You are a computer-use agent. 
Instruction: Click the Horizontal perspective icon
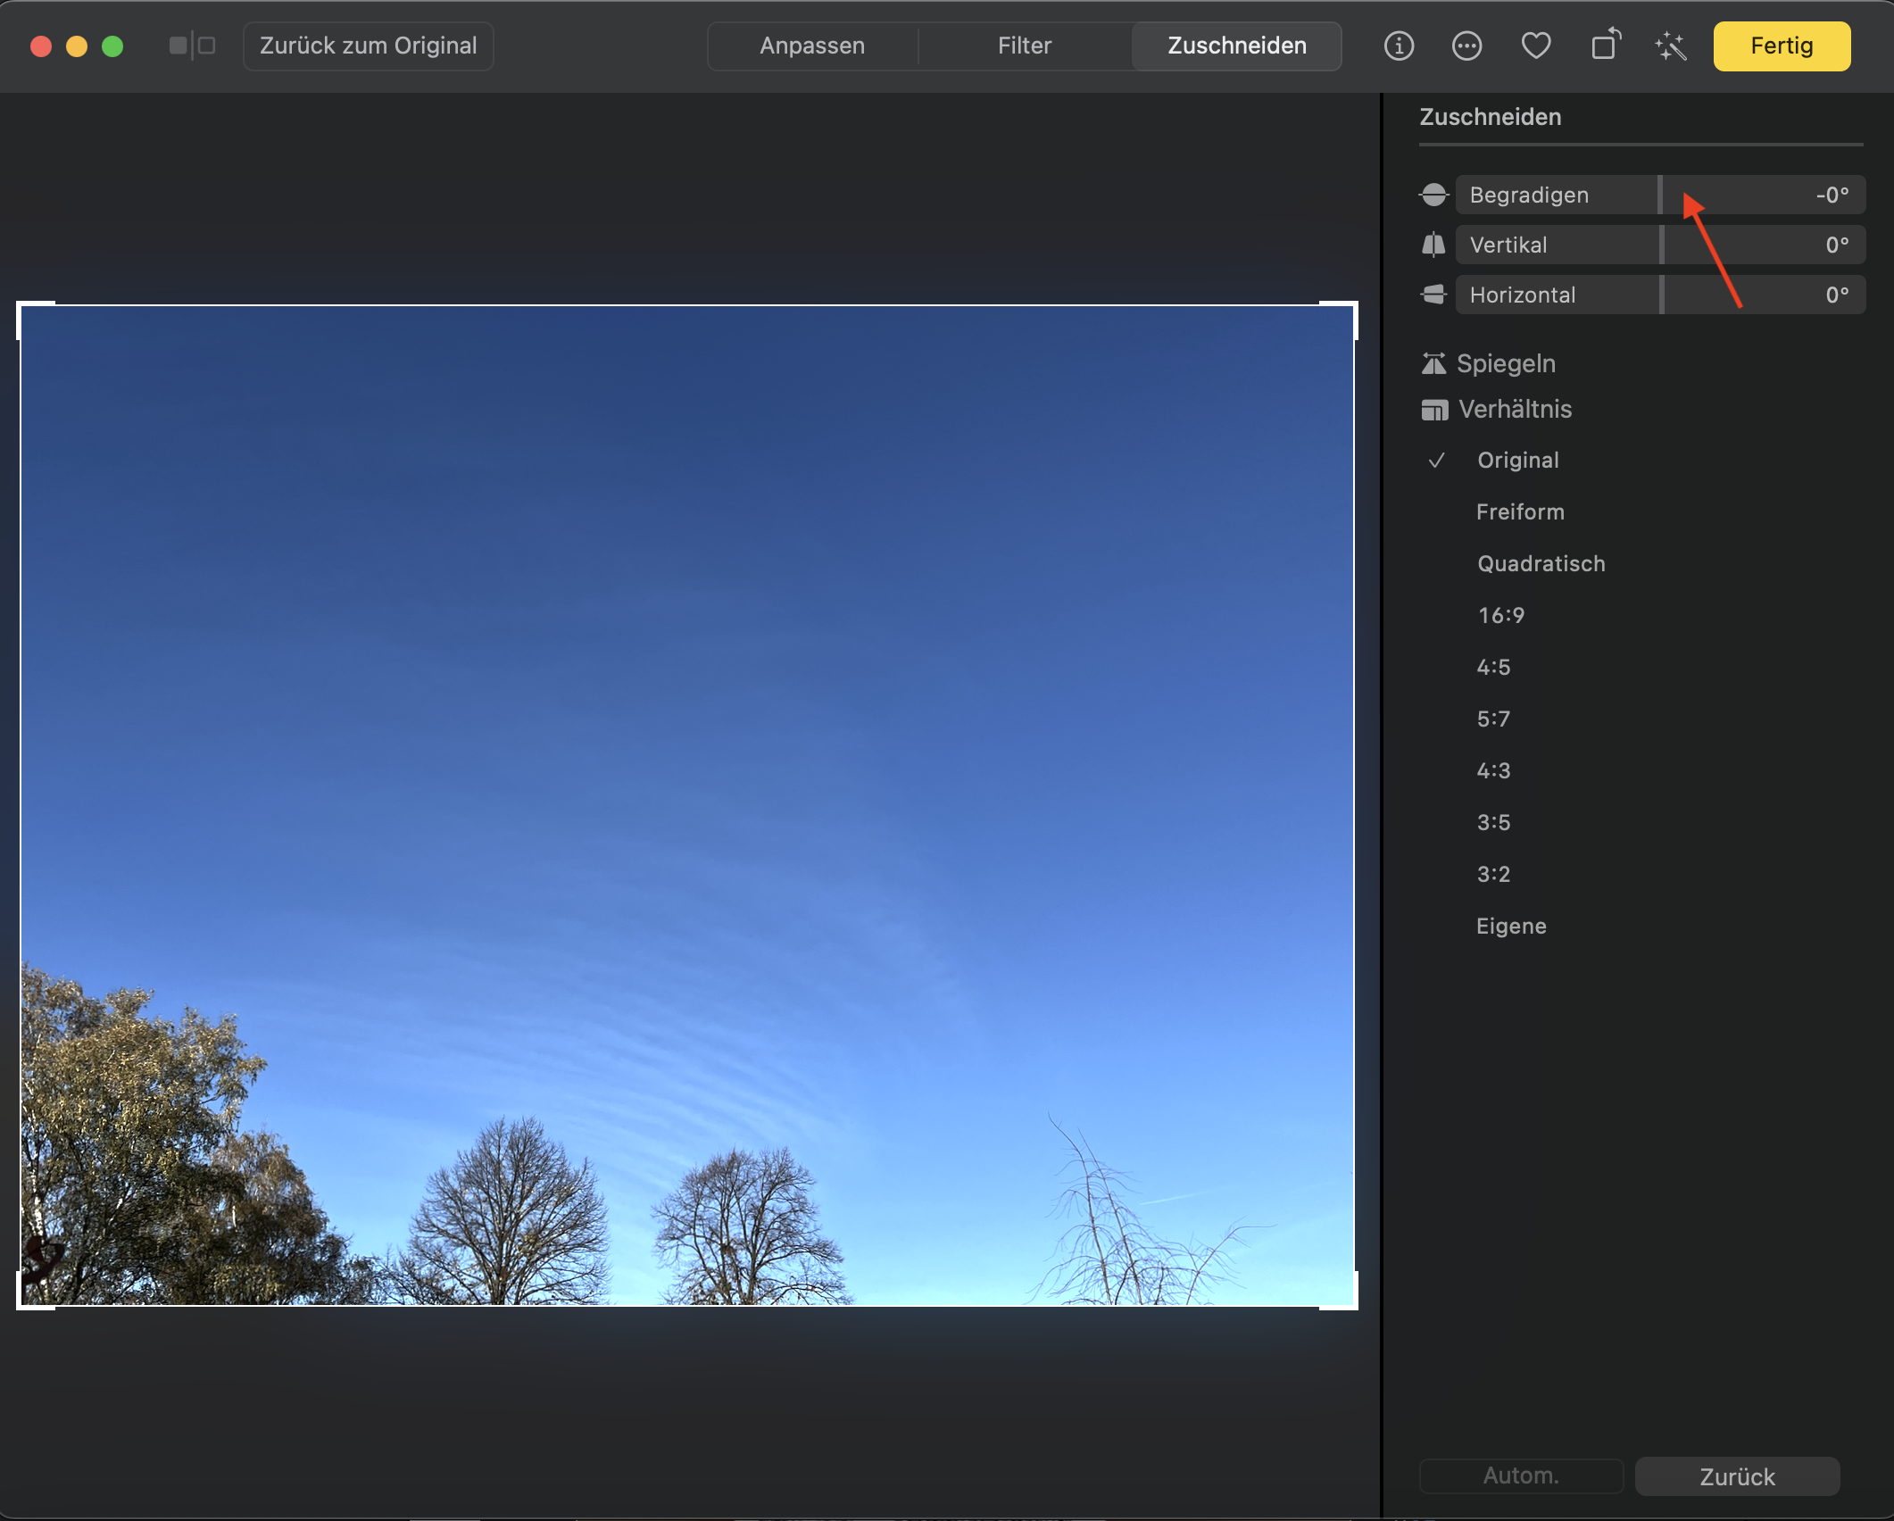[x=1433, y=295]
